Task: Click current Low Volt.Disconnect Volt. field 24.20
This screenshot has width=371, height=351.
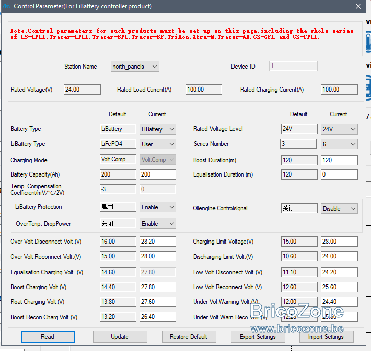Action: (x=339, y=272)
